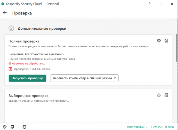Viewport: 178px width, 130px height.
Task: Open the '68 объектов не обработано' link
Action: click(x=27, y=63)
